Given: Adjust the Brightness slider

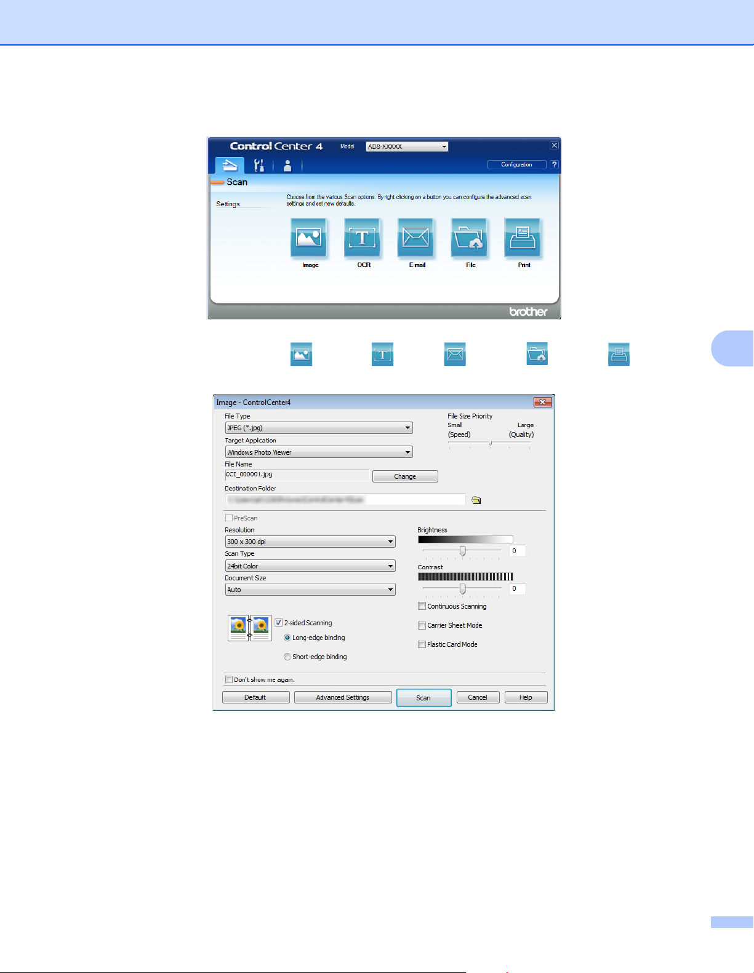Looking at the screenshot, I should pos(462,551).
